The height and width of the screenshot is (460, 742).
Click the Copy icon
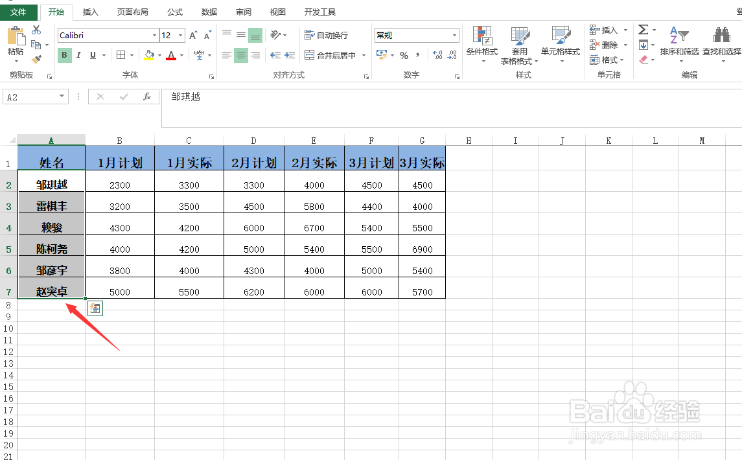pos(36,45)
